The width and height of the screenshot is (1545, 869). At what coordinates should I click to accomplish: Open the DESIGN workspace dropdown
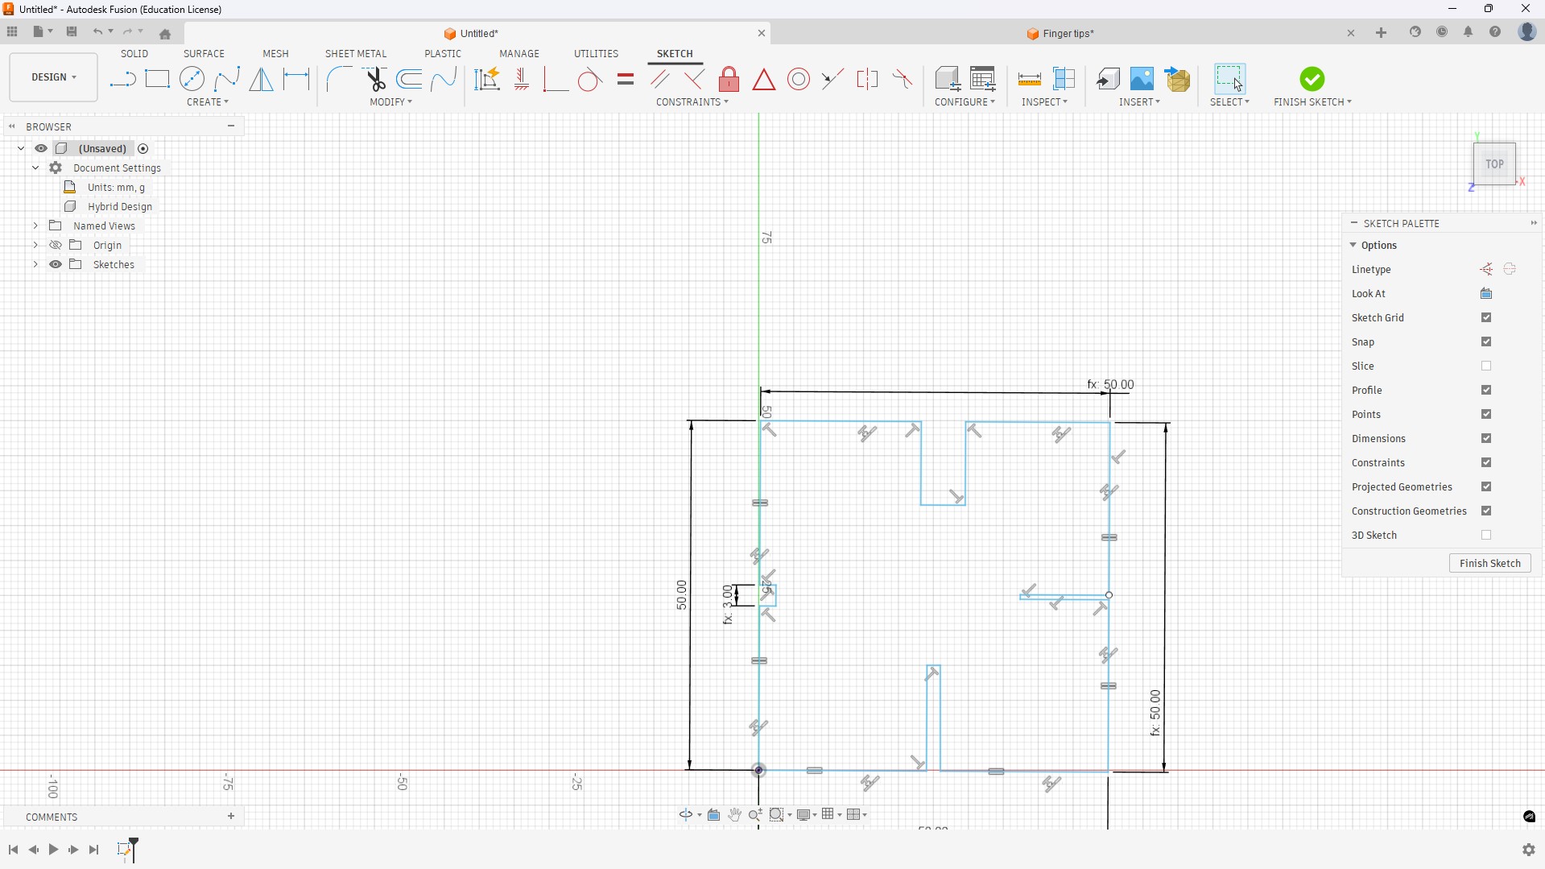point(54,77)
